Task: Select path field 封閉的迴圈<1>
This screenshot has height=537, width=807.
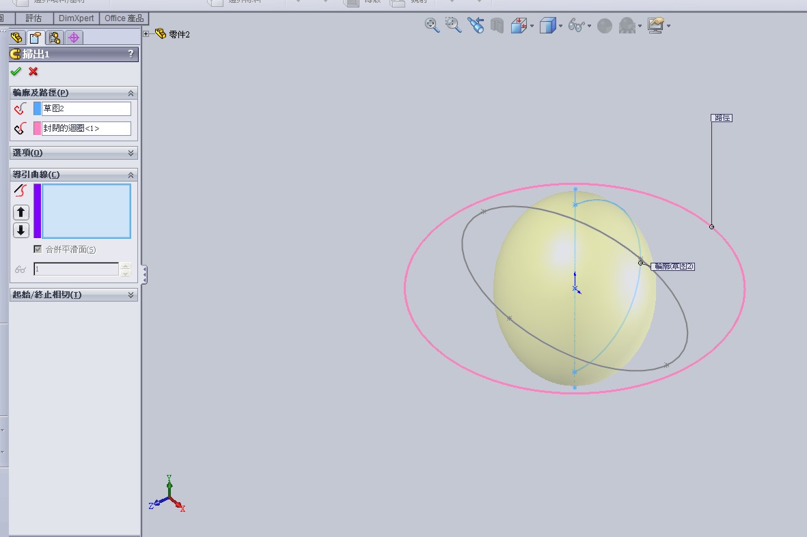Action: click(86, 128)
